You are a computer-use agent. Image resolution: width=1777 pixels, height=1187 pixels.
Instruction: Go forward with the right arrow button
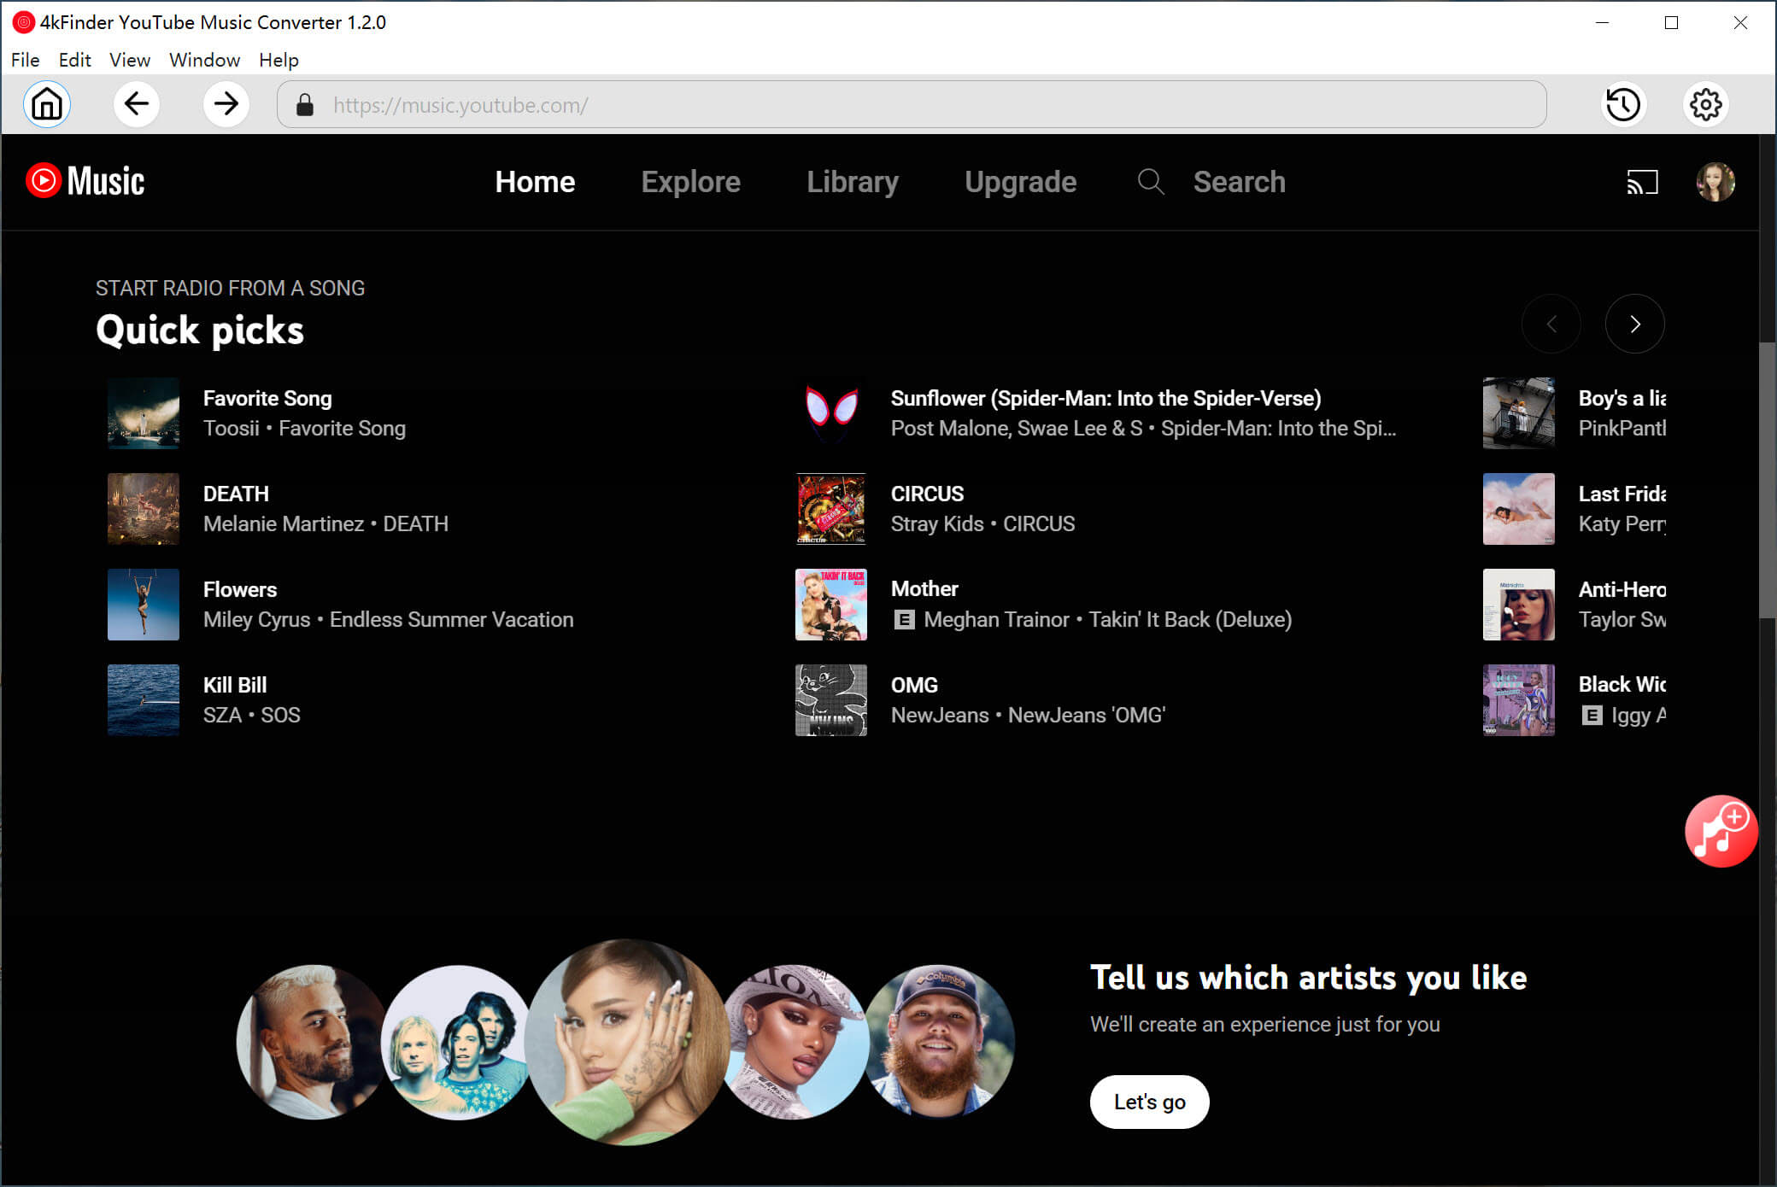click(x=226, y=104)
